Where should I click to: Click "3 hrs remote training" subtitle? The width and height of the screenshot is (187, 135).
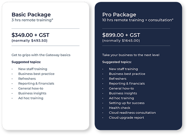(x=32, y=20)
